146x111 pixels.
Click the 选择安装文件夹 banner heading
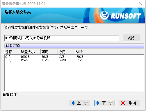coord(18,12)
